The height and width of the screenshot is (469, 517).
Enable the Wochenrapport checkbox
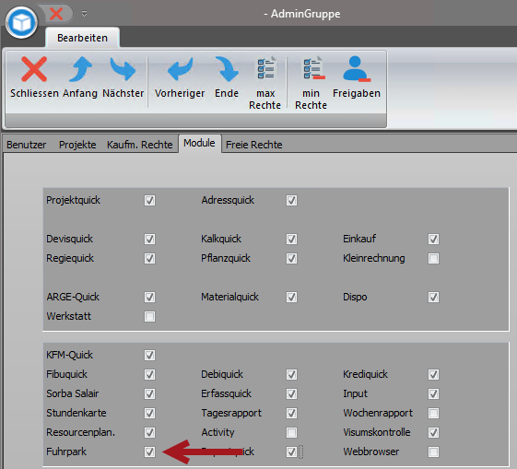pyautogui.click(x=433, y=414)
